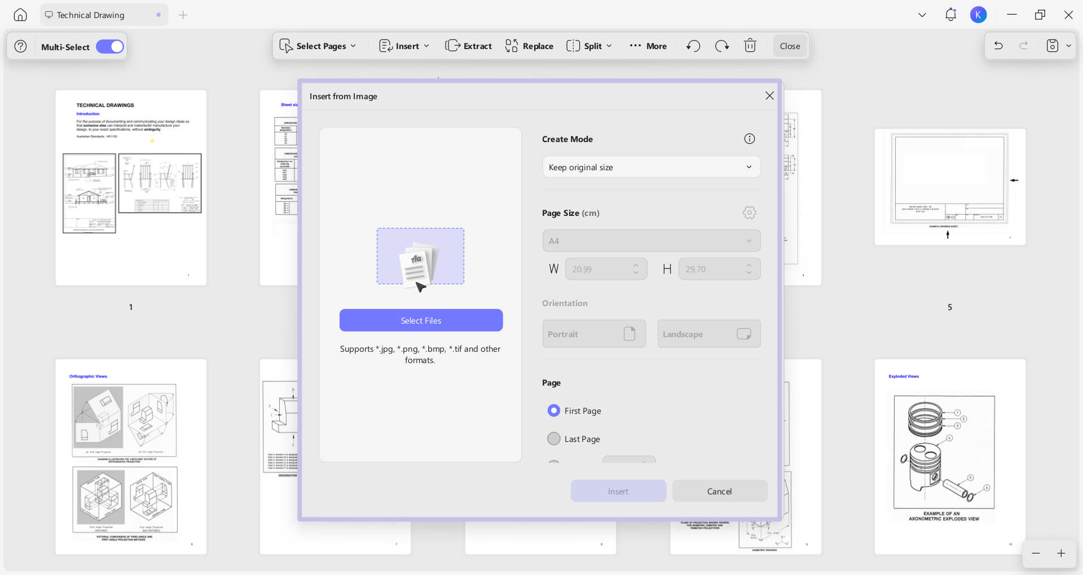This screenshot has height=575, width=1083.
Task: Rotate pages counterclockwise
Action: (694, 46)
